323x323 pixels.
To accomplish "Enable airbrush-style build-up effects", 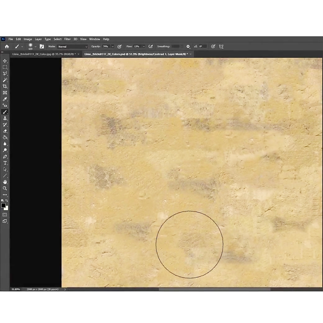I will click(x=151, y=46).
